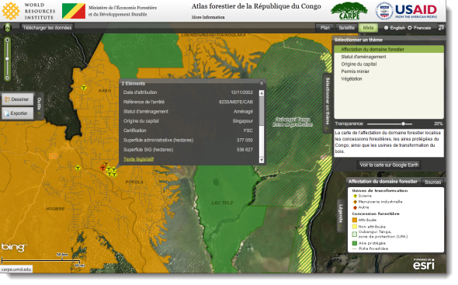Click the NGOMBE map label

pyautogui.click(x=55, y=209)
